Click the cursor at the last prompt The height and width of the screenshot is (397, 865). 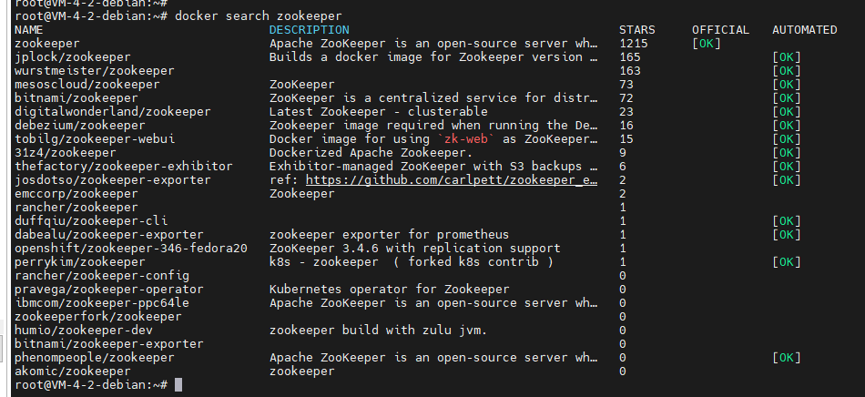(x=178, y=385)
